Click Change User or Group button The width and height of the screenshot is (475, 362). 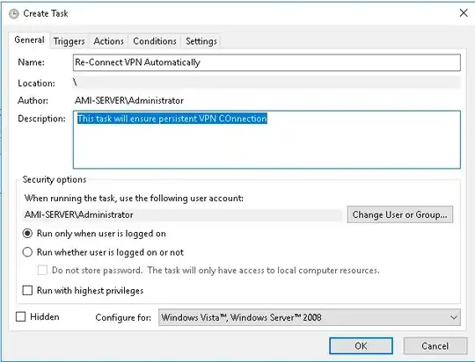pos(400,214)
